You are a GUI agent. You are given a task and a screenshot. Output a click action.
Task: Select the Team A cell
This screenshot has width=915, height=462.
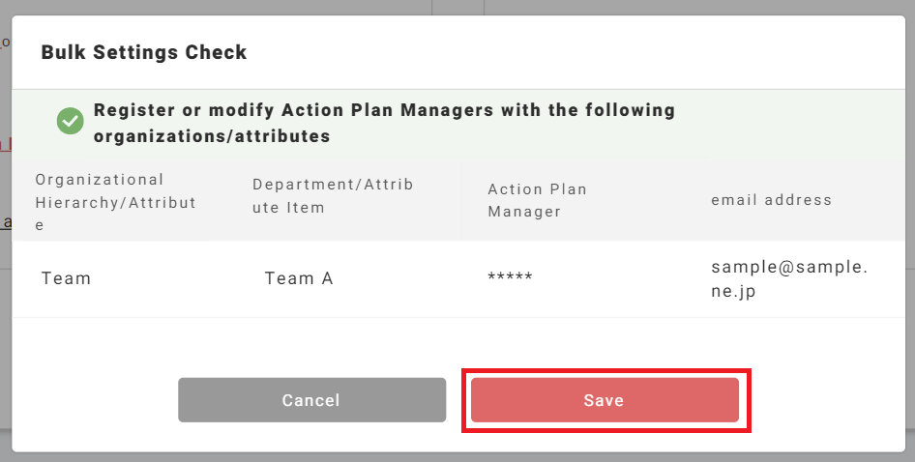[299, 278]
